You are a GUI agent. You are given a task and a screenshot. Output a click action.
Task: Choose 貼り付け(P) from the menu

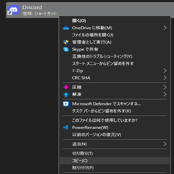point(115,168)
